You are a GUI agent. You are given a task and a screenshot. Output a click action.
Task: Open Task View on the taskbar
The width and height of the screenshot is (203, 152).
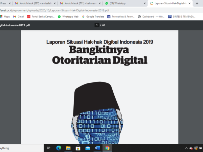pyautogui.click(x=48, y=148)
